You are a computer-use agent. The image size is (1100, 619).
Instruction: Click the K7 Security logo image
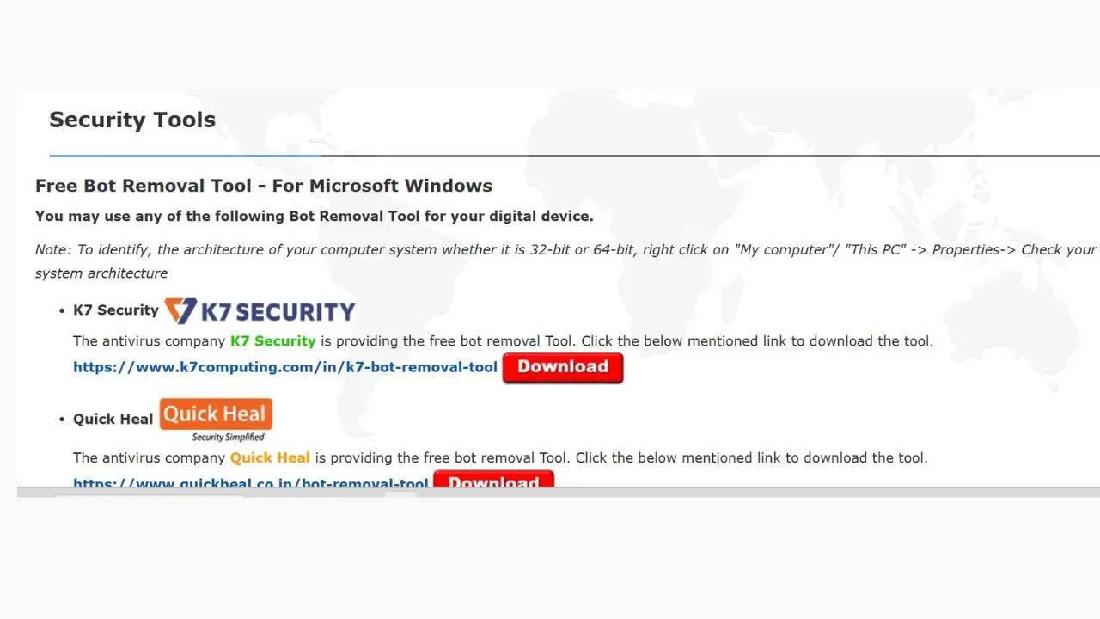coord(260,311)
